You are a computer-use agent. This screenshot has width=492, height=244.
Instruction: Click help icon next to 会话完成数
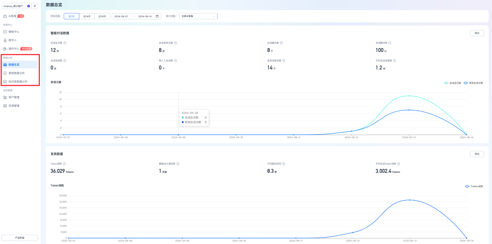[x=65, y=61]
